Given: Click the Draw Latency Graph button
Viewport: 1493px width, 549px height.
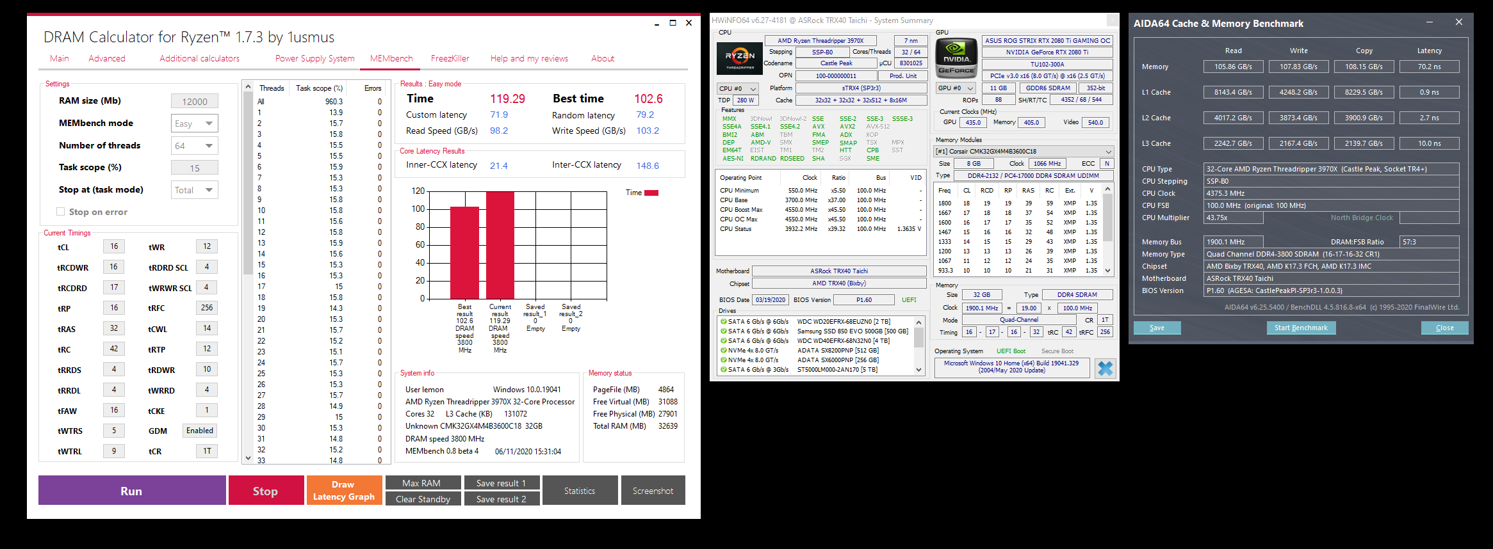Looking at the screenshot, I should [345, 490].
